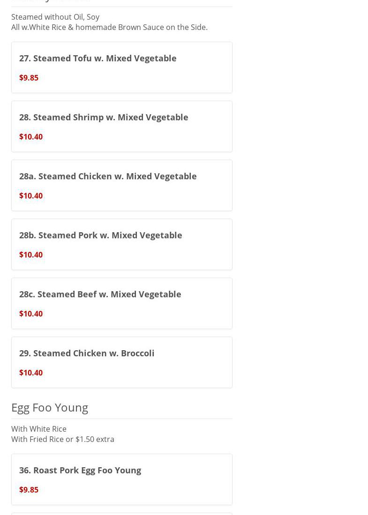The image size is (368, 515).
Task: Click the "With White Rice" description line
Action: pyautogui.click(x=39, y=429)
